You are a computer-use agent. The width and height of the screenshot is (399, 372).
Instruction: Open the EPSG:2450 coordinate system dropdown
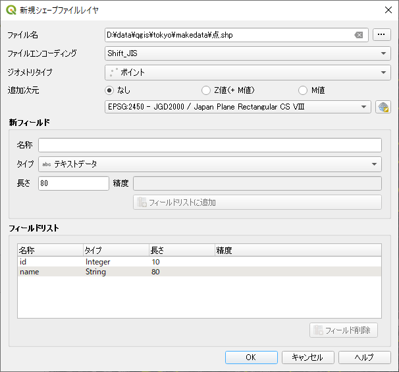[x=238, y=107]
